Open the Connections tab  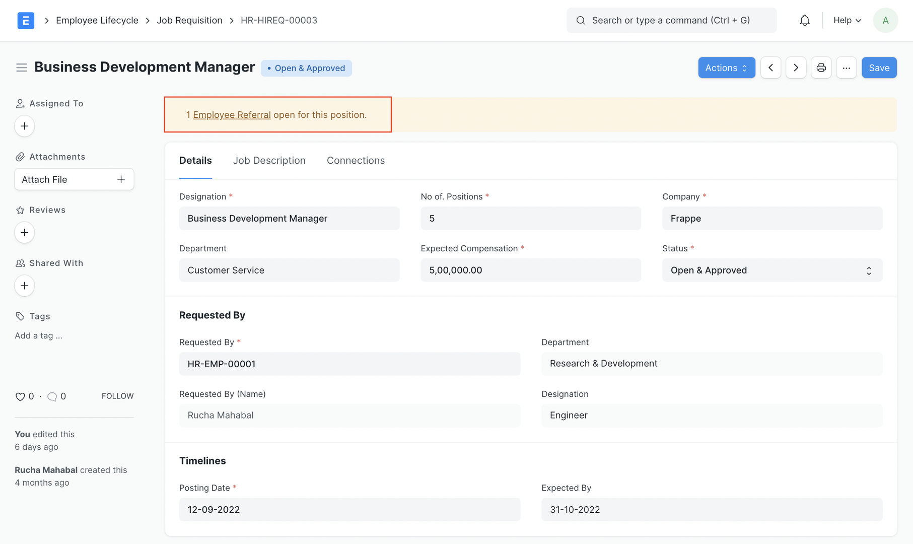(356, 160)
